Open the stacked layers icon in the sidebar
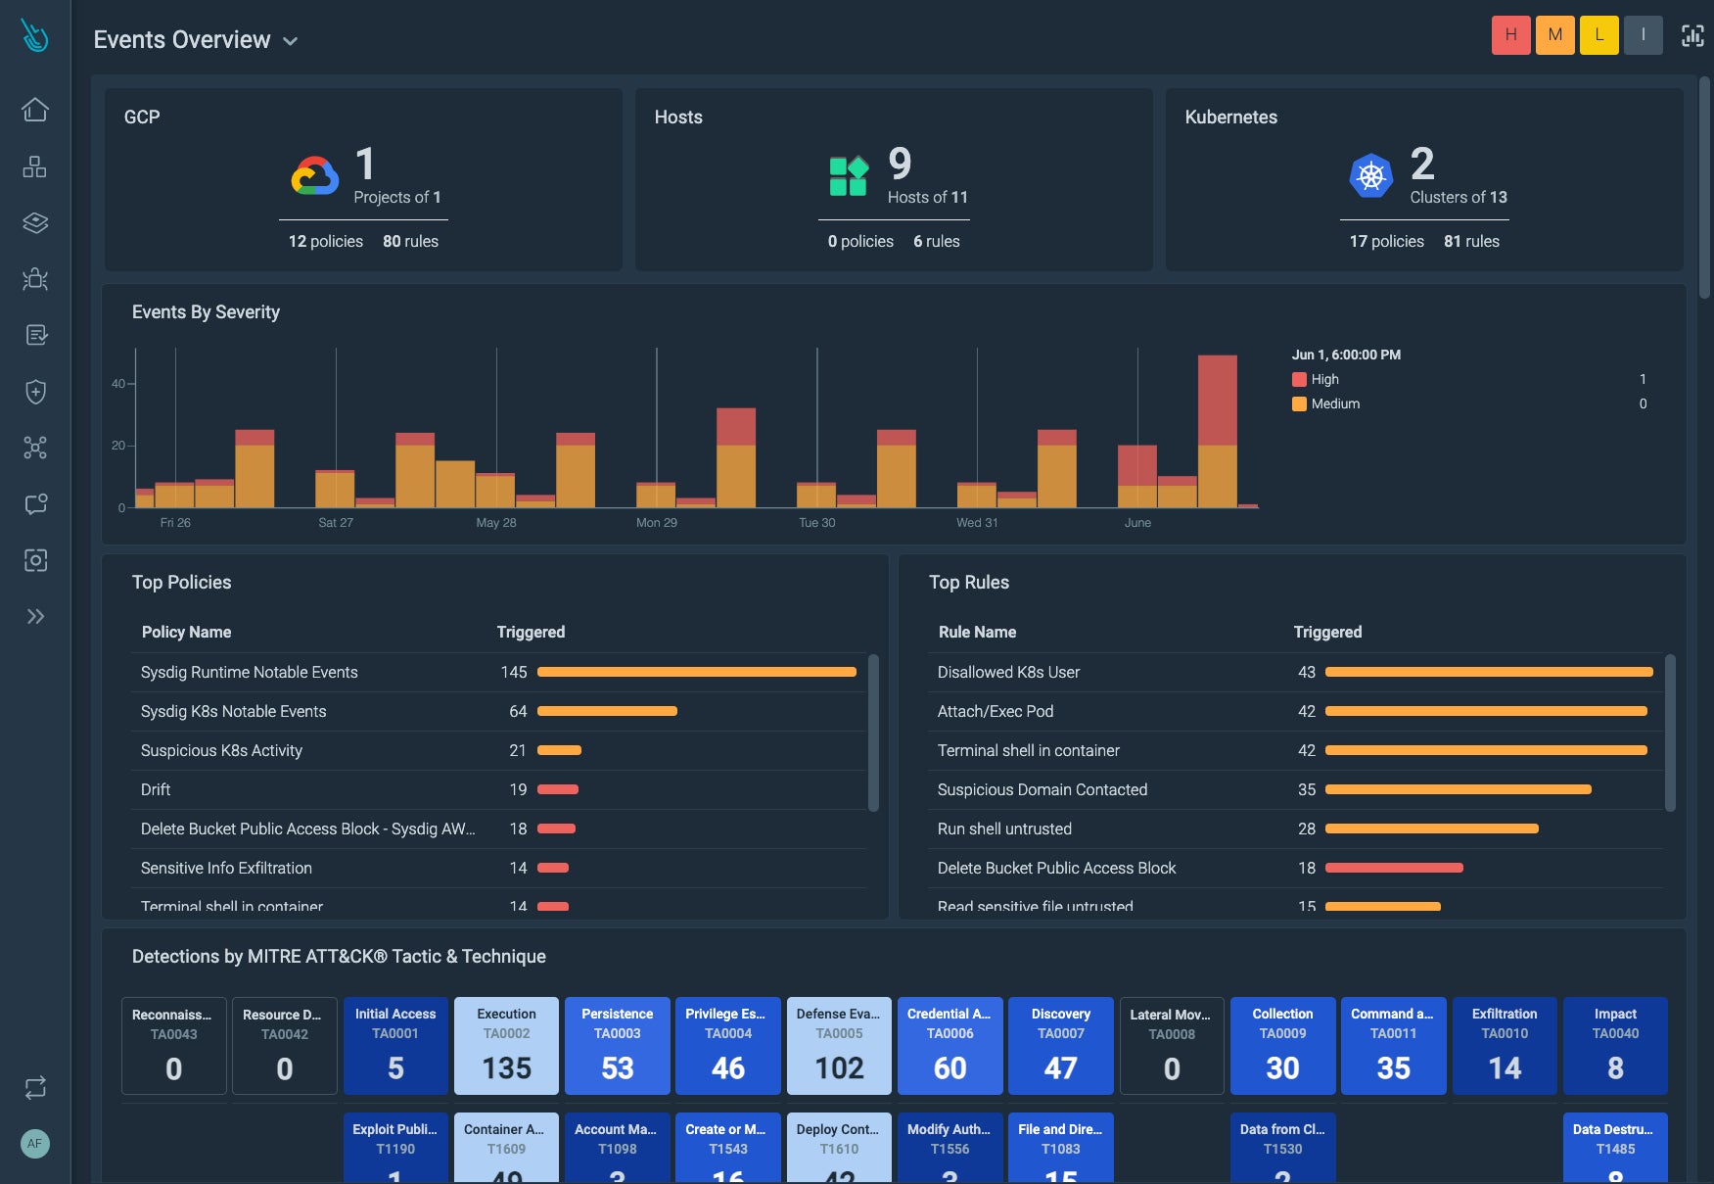Screen dimensions: 1714x1184 pyautogui.click(x=35, y=222)
